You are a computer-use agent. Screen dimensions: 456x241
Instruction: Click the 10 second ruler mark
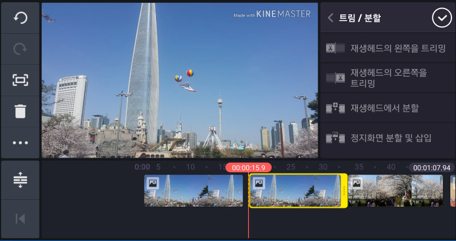click(190, 167)
